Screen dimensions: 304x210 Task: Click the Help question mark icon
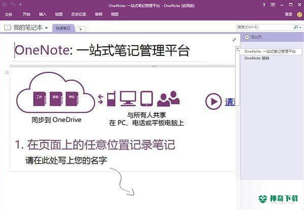point(264,5)
